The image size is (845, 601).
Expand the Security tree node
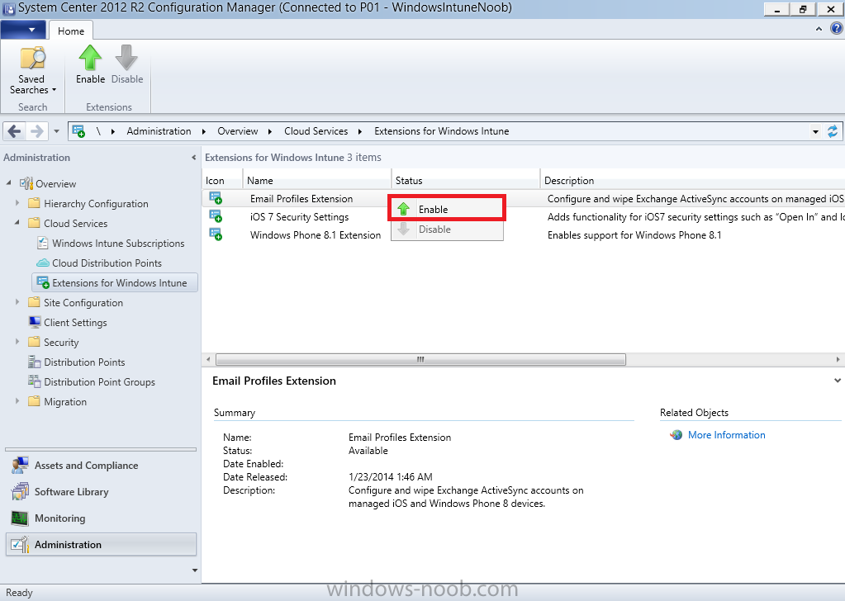tap(17, 342)
